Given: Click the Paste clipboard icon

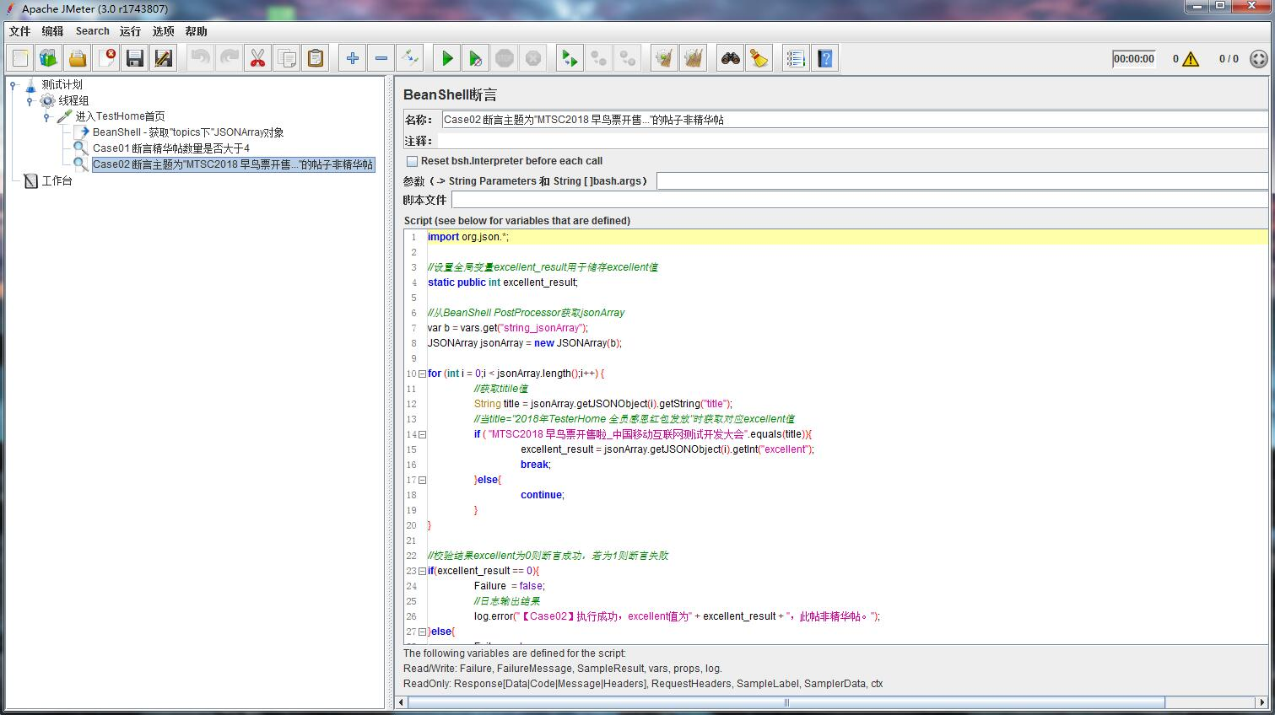Looking at the screenshot, I should click(315, 58).
